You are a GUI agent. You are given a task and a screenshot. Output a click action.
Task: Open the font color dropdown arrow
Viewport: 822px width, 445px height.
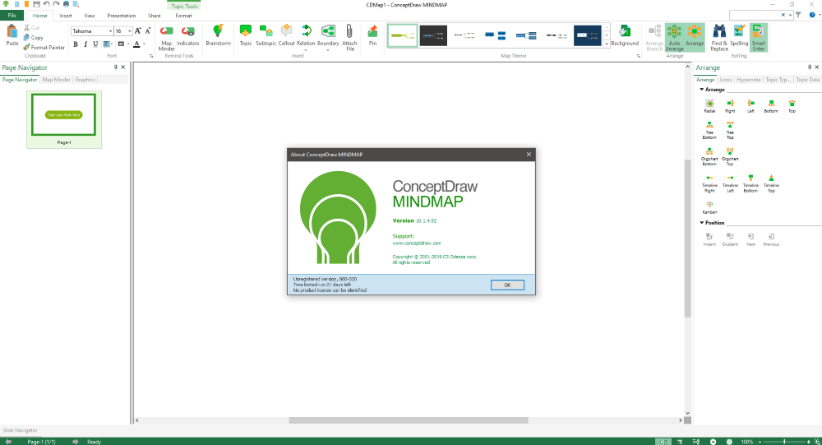(144, 44)
